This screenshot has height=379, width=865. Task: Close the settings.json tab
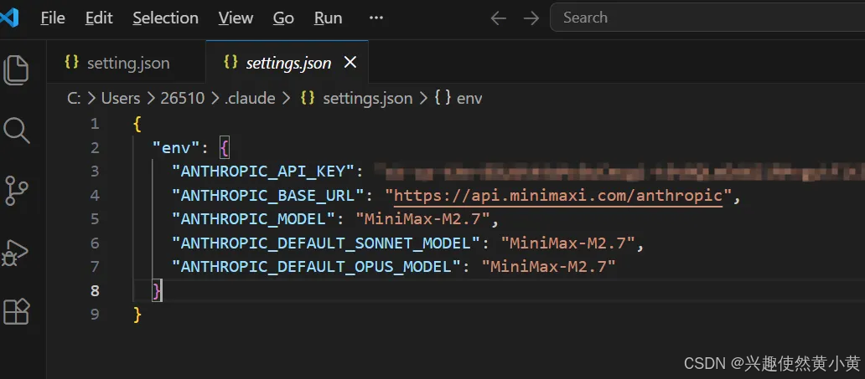[x=350, y=63]
